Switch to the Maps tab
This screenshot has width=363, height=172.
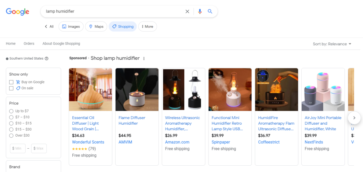tap(96, 26)
